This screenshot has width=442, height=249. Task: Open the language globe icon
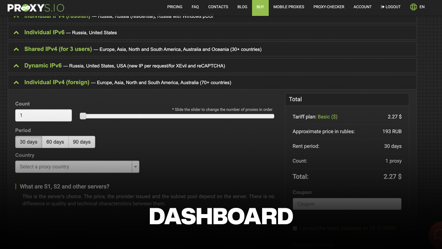(413, 7)
